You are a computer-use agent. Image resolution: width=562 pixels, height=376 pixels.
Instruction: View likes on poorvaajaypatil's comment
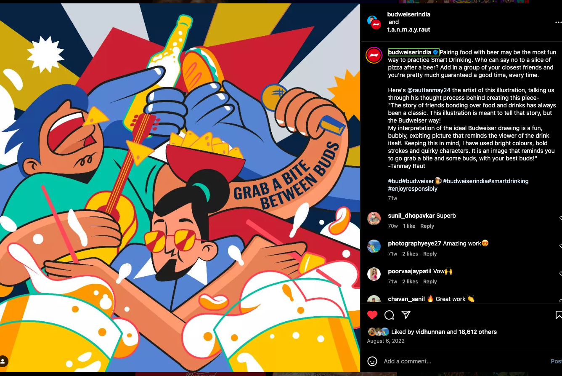pyautogui.click(x=410, y=282)
